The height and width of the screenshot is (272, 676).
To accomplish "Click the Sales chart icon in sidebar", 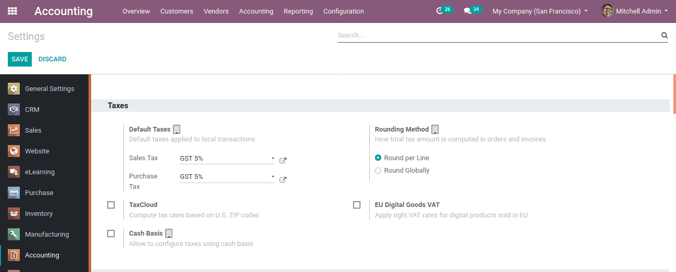I will [14, 130].
